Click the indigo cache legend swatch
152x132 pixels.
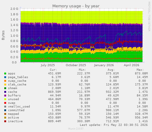pyautogui.click(x=5, y=92)
